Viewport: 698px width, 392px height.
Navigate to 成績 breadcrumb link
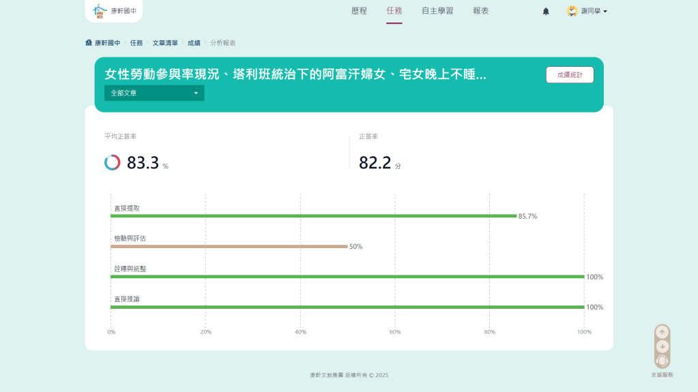click(194, 43)
